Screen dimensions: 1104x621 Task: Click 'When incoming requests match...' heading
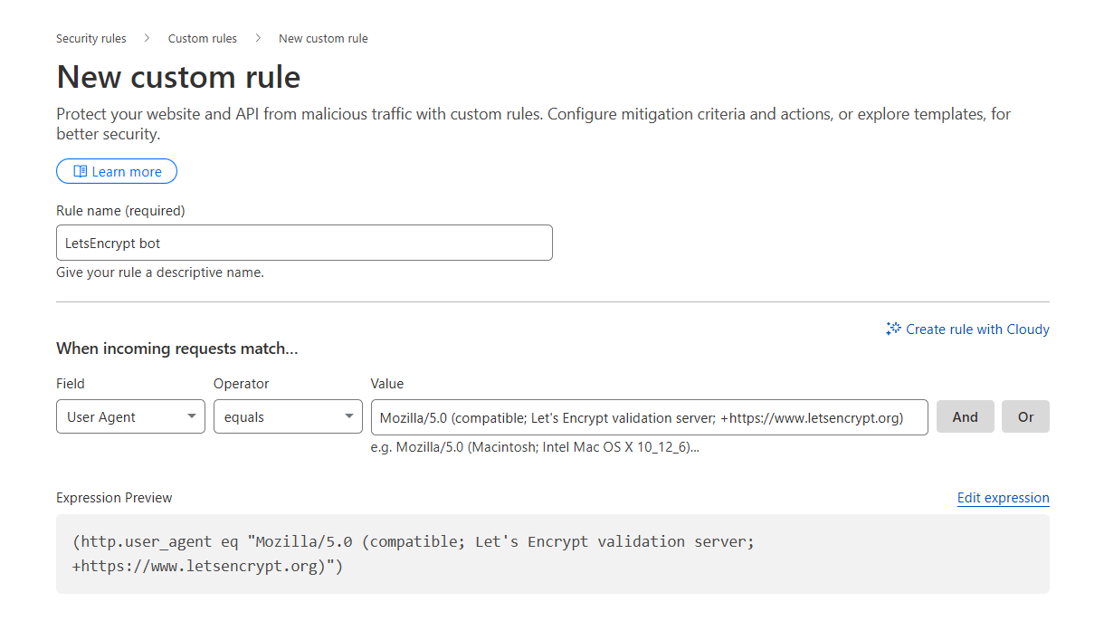pos(177,349)
